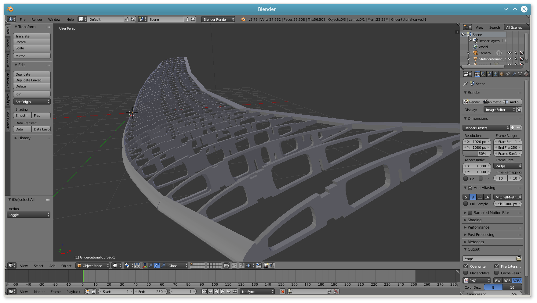Viewport: 537px width, 303px height.
Task: Uncheck Overwrite in the Output panel
Action: click(466, 266)
